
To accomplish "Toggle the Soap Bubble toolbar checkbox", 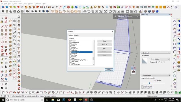I will 70,49.
